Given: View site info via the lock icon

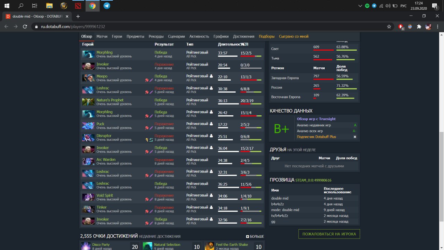Looking at the screenshot, I should [36, 26].
